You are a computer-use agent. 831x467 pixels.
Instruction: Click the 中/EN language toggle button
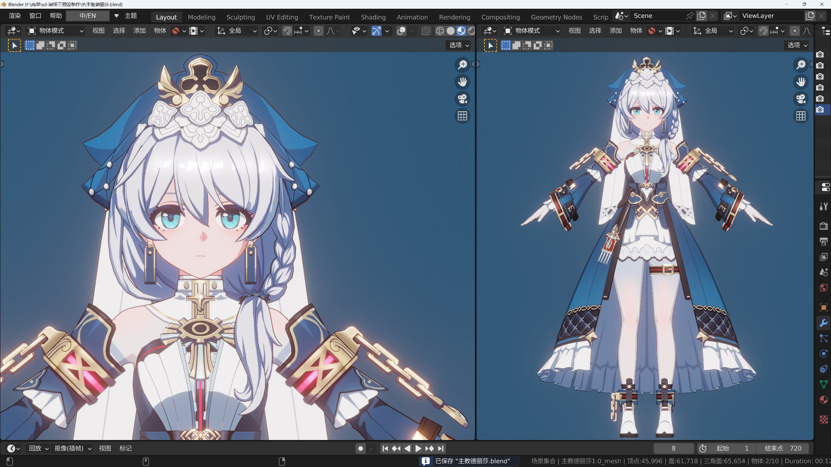(x=88, y=16)
